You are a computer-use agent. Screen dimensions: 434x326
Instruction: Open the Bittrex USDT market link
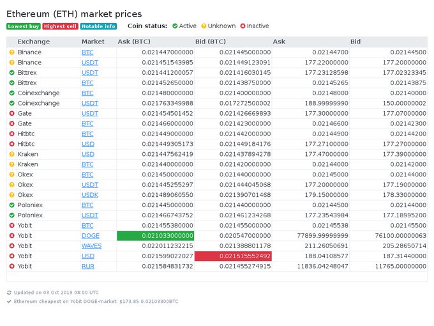click(x=90, y=73)
